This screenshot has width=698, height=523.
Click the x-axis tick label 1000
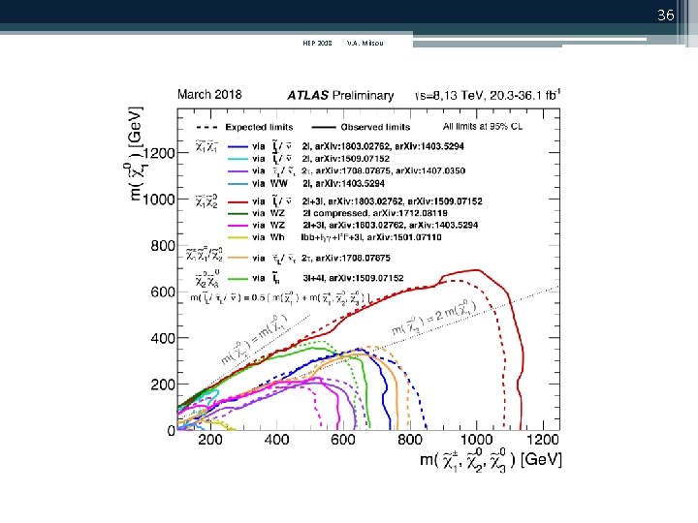click(x=476, y=440)
